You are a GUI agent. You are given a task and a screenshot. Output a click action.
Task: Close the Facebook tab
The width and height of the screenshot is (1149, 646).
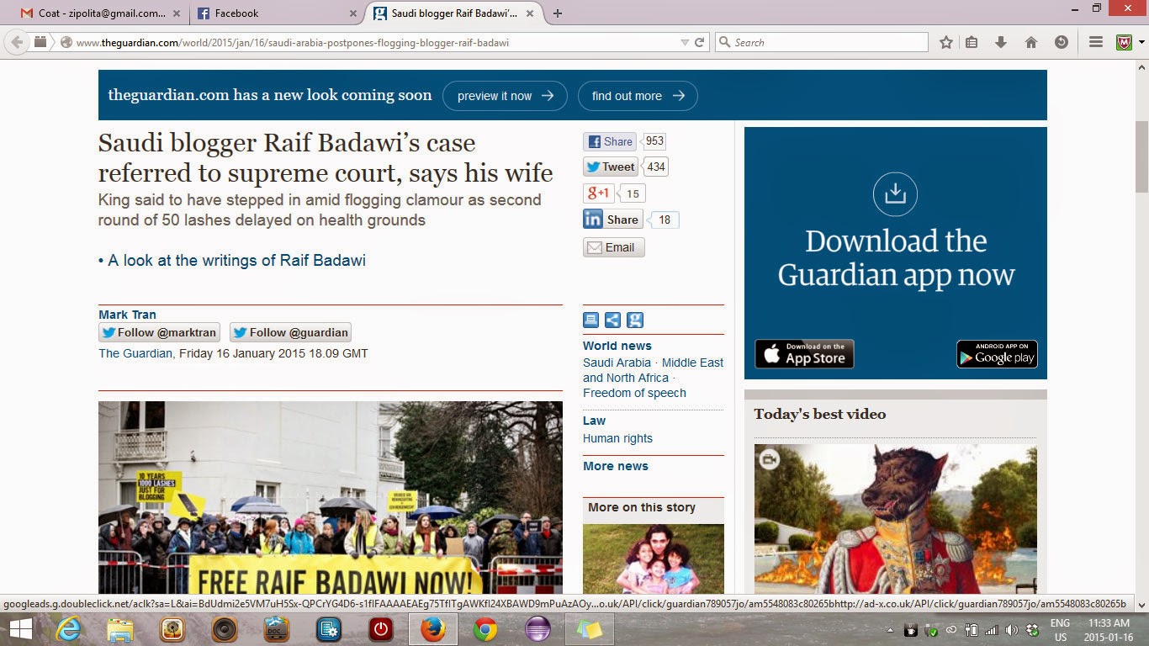point(352,13)
